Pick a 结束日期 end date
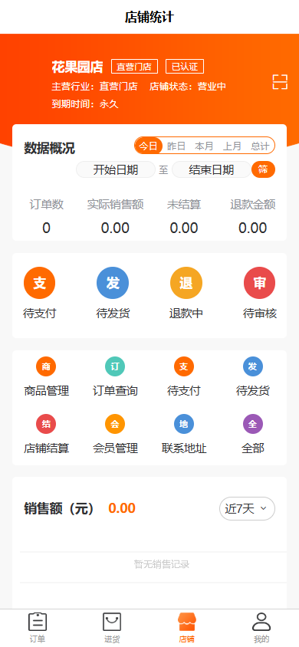299x647 pixels. (212, 169)
